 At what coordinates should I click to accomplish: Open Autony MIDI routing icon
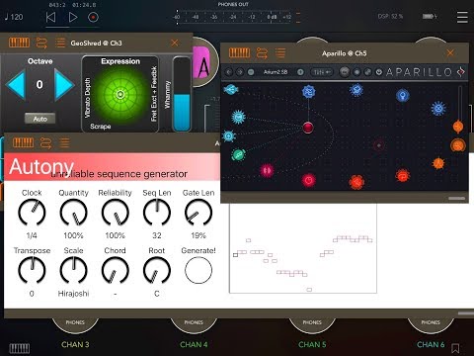(x=45, y=142)
